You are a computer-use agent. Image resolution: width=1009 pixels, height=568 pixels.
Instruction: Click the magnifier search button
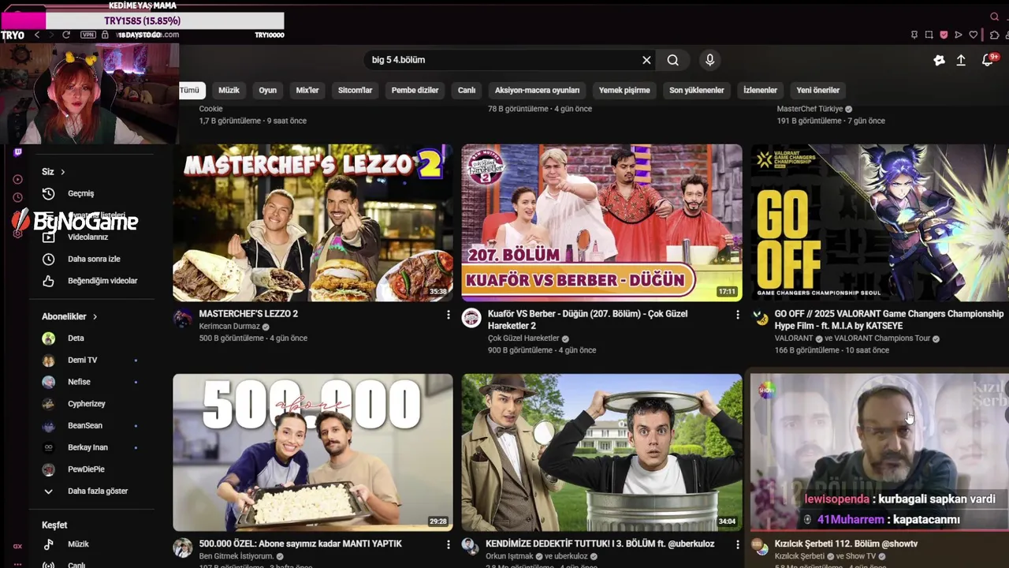pyautogui.click(x=672, y=60)
